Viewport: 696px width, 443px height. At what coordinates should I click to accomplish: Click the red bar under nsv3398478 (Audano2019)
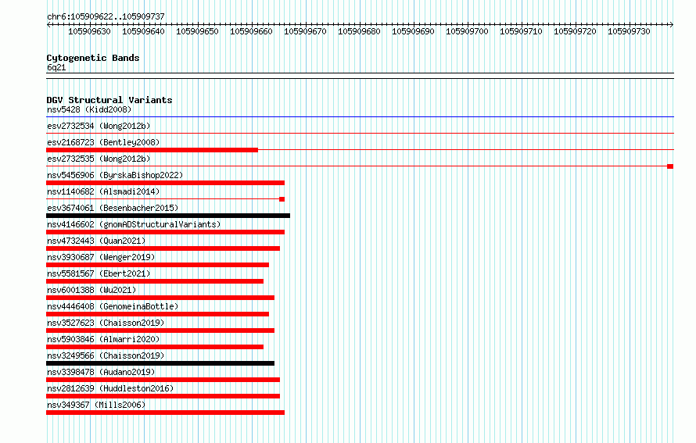163,380
